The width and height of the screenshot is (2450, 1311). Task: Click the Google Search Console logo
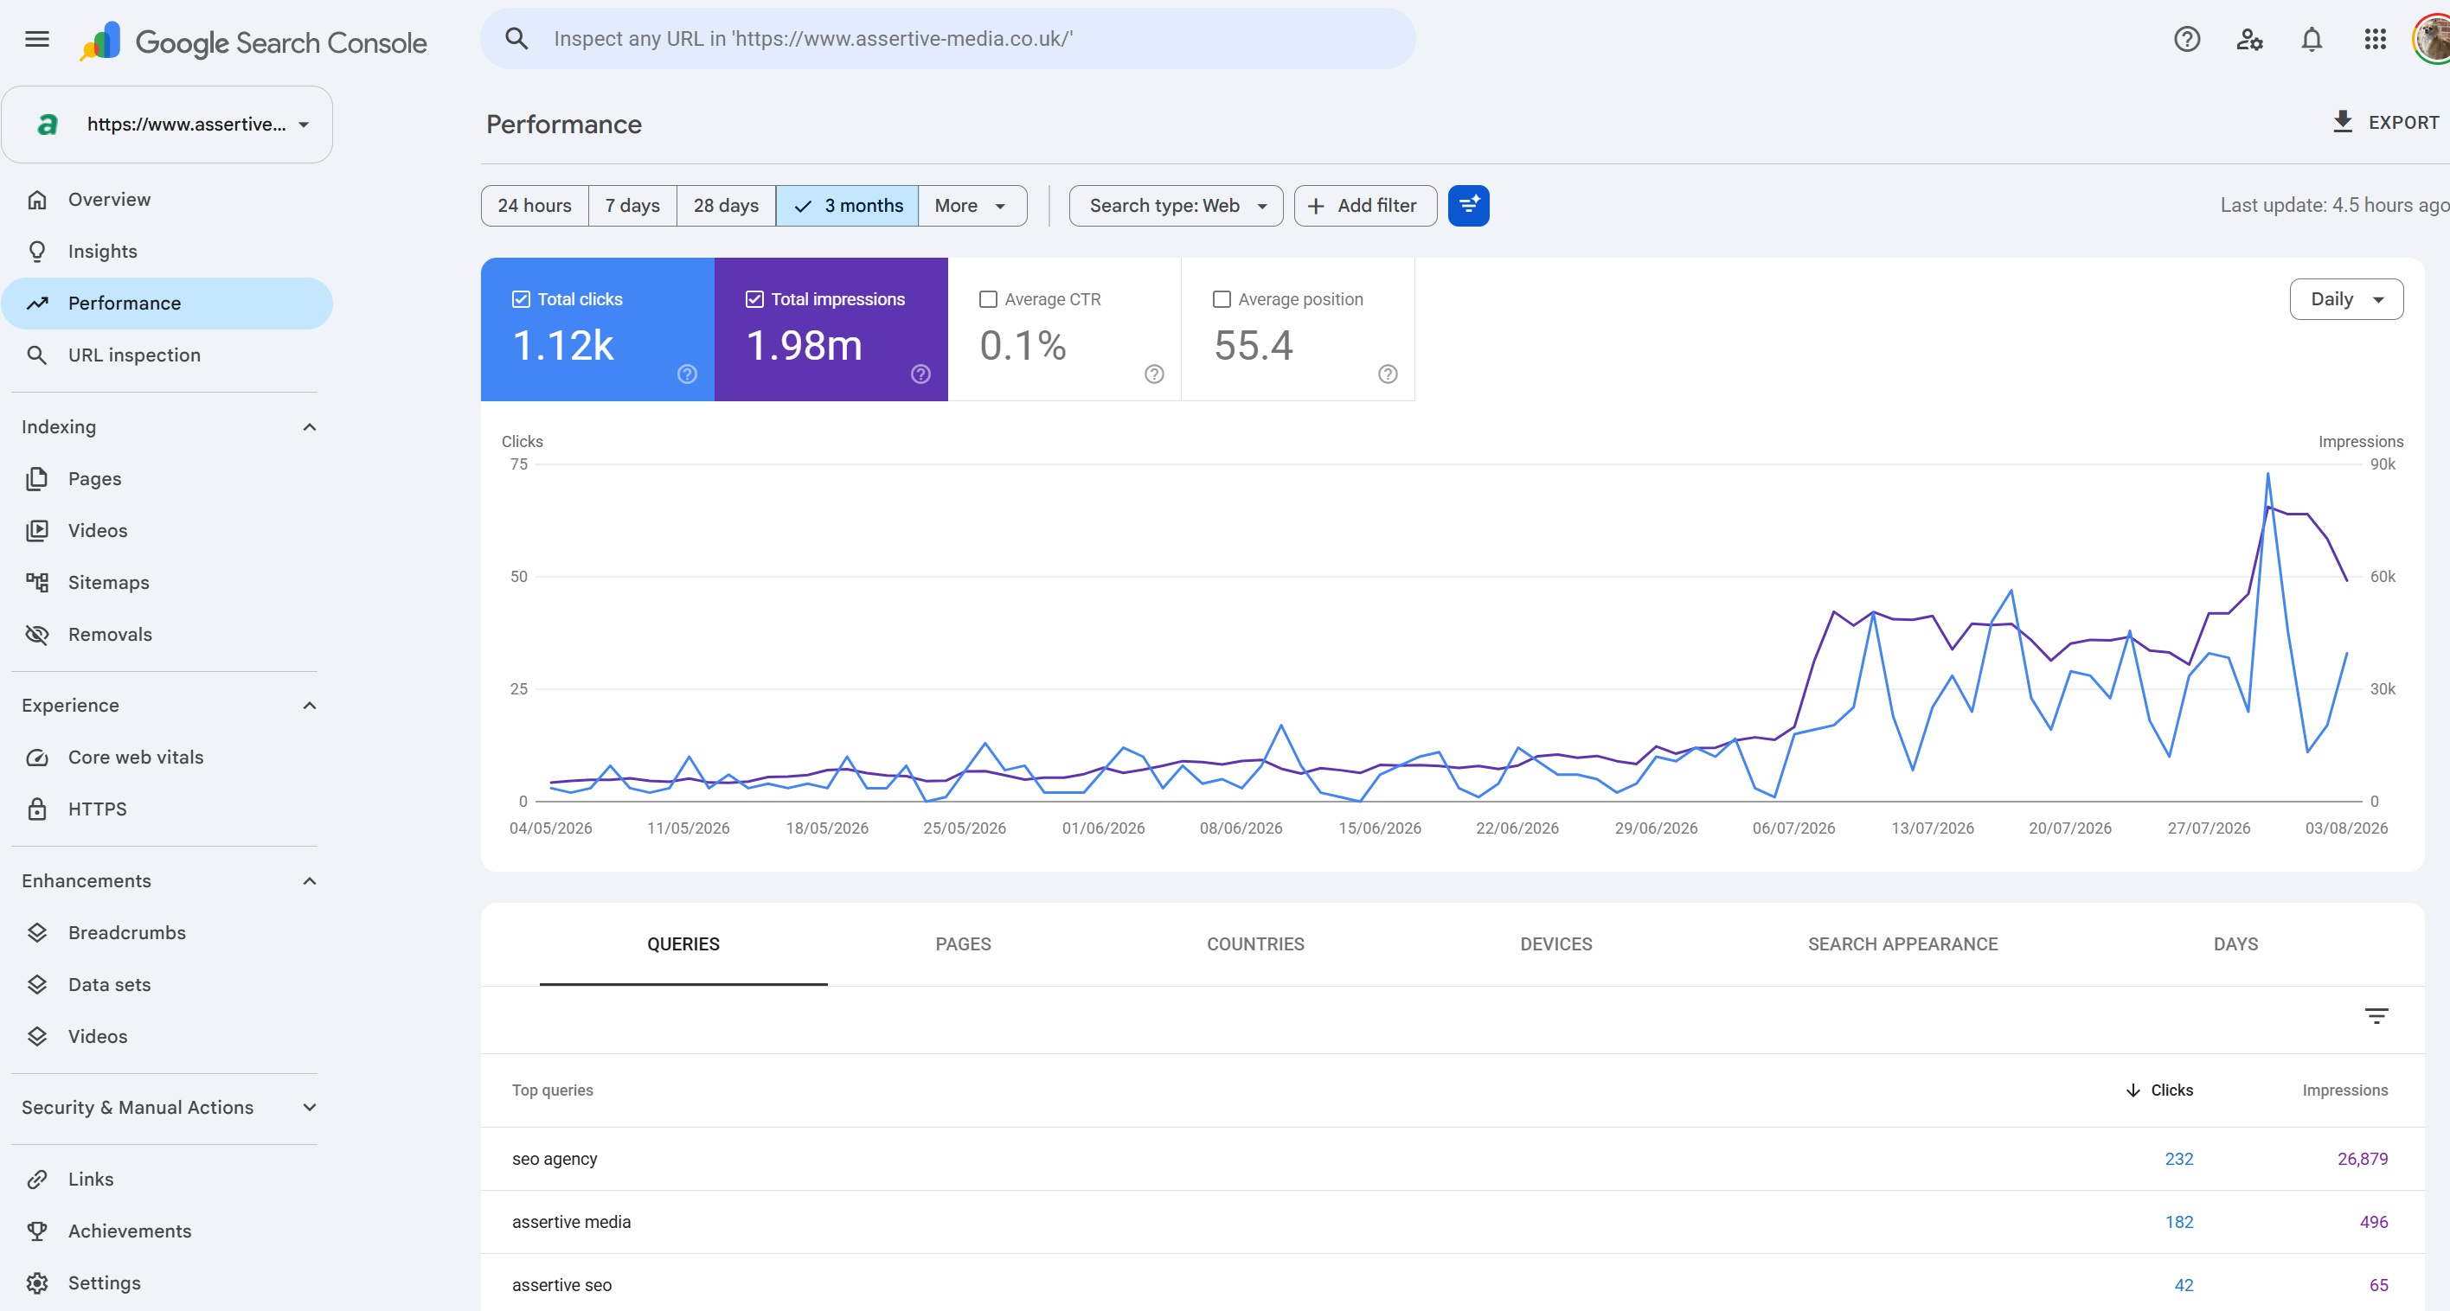click(253, 42)
